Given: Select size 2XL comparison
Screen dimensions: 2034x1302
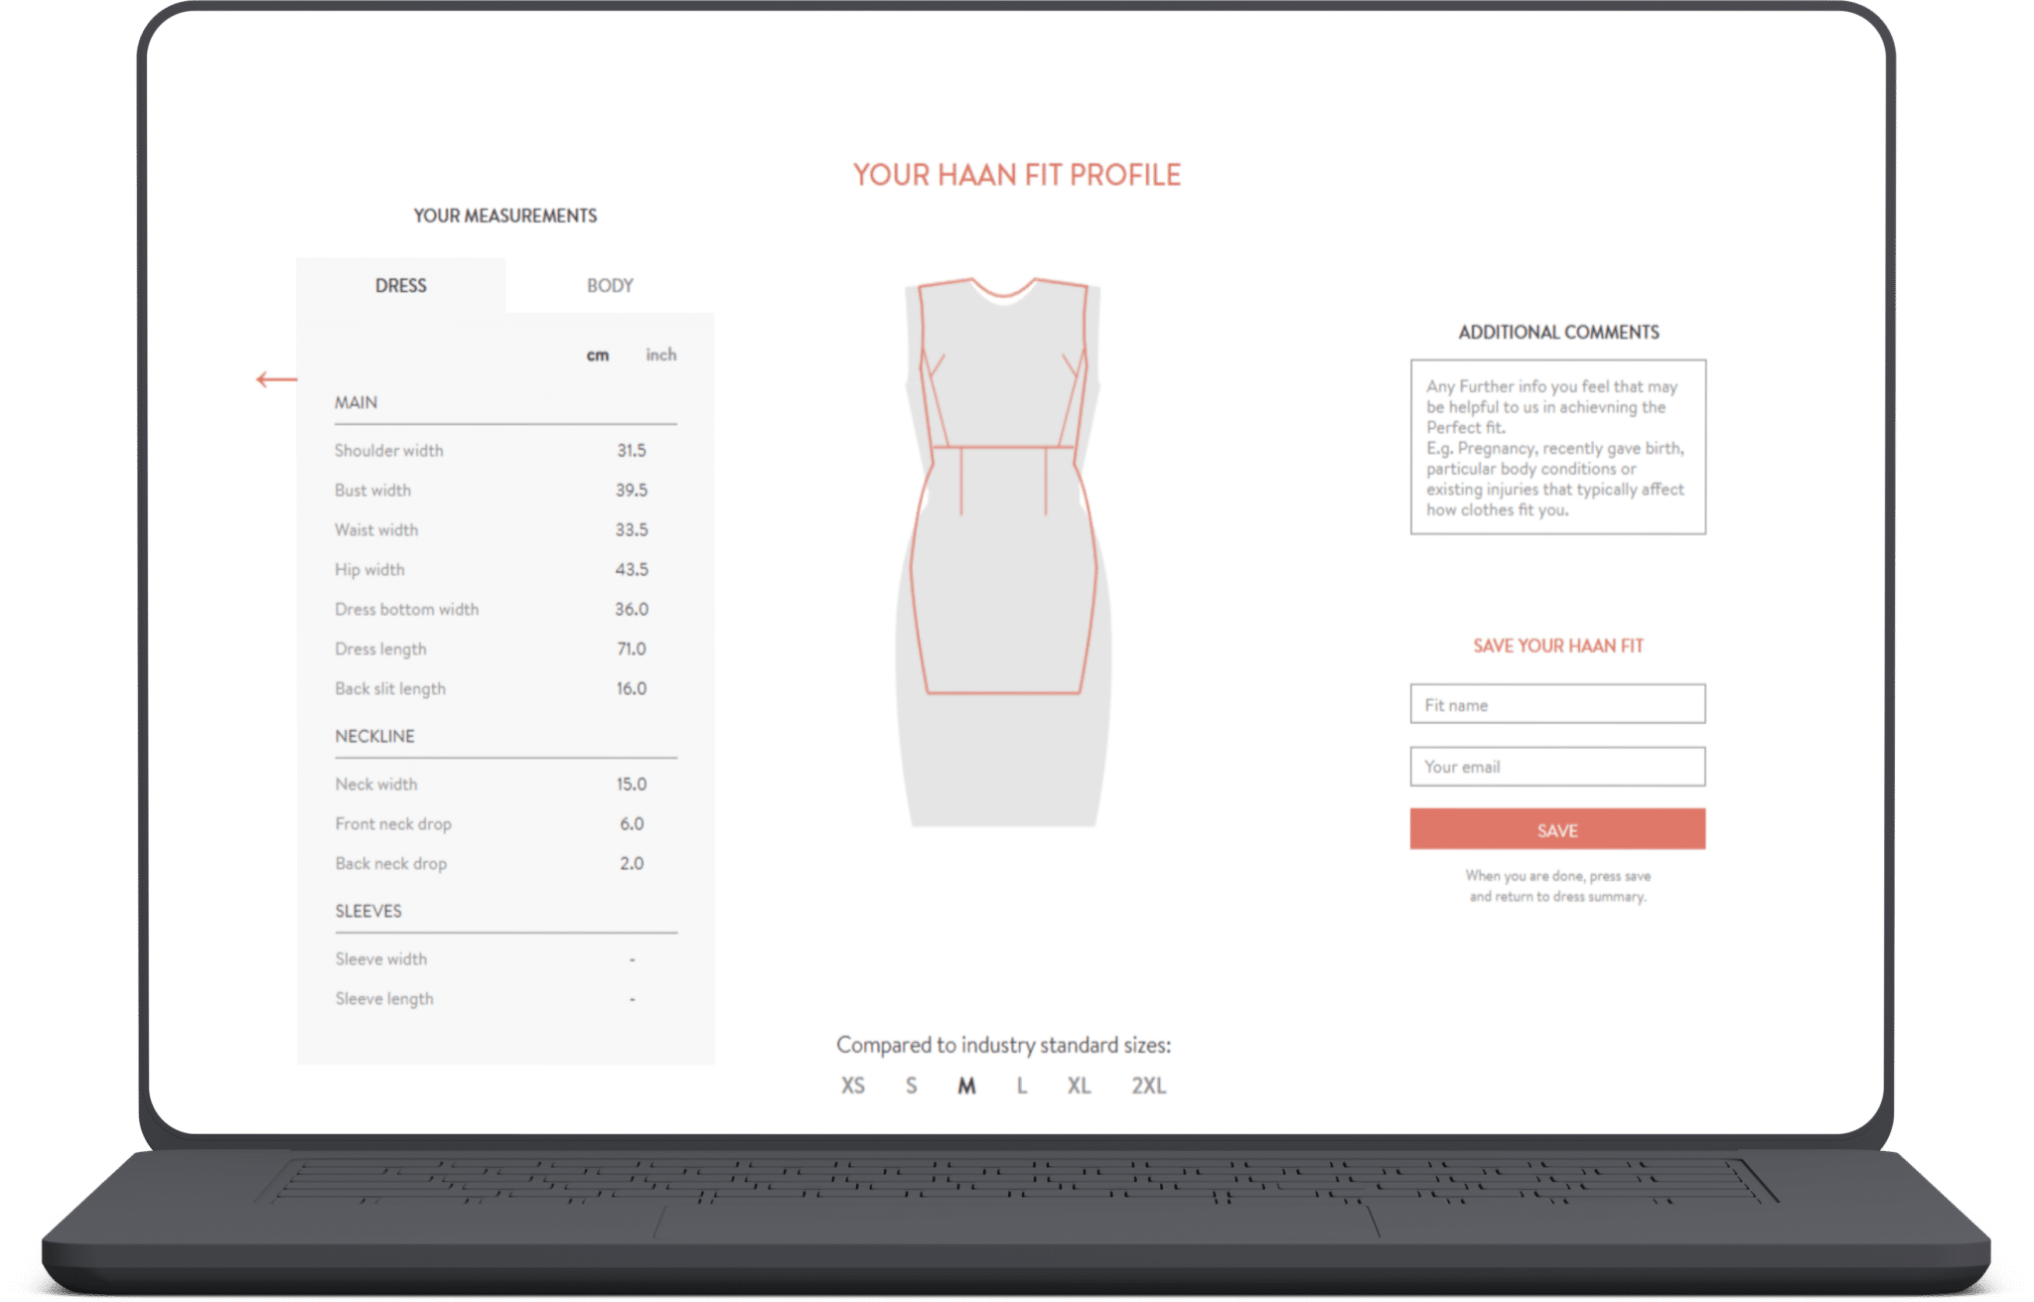Looking at the screenshot, I should tap(1149, 1086).
